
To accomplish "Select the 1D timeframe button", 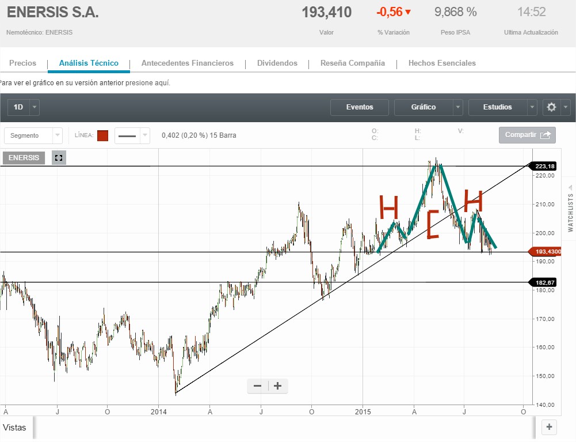I will (x=18, y=107).
